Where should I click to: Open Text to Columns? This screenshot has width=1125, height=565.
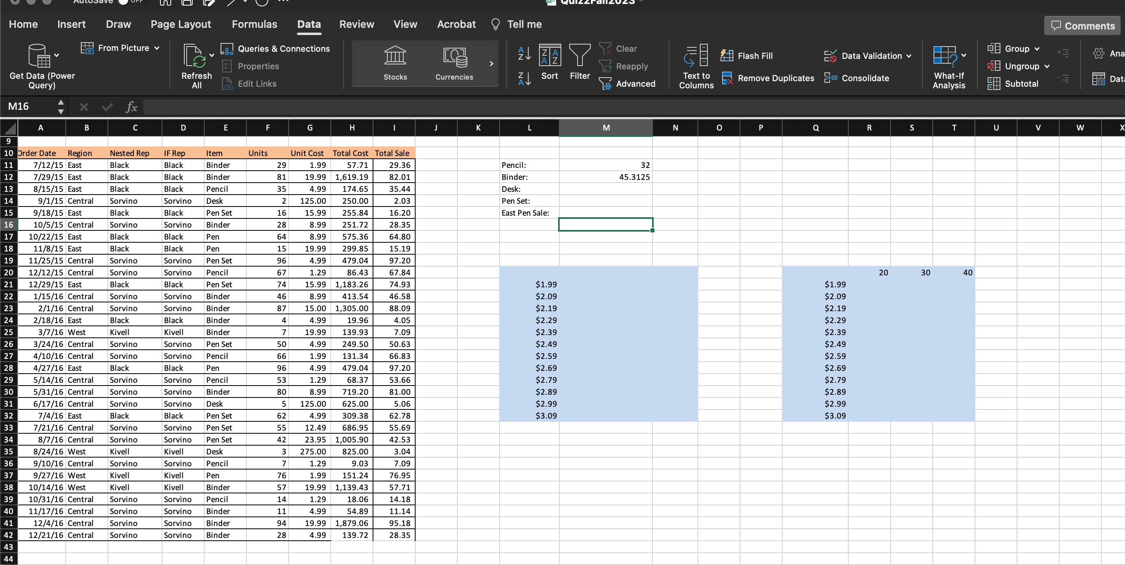[696, 66]
